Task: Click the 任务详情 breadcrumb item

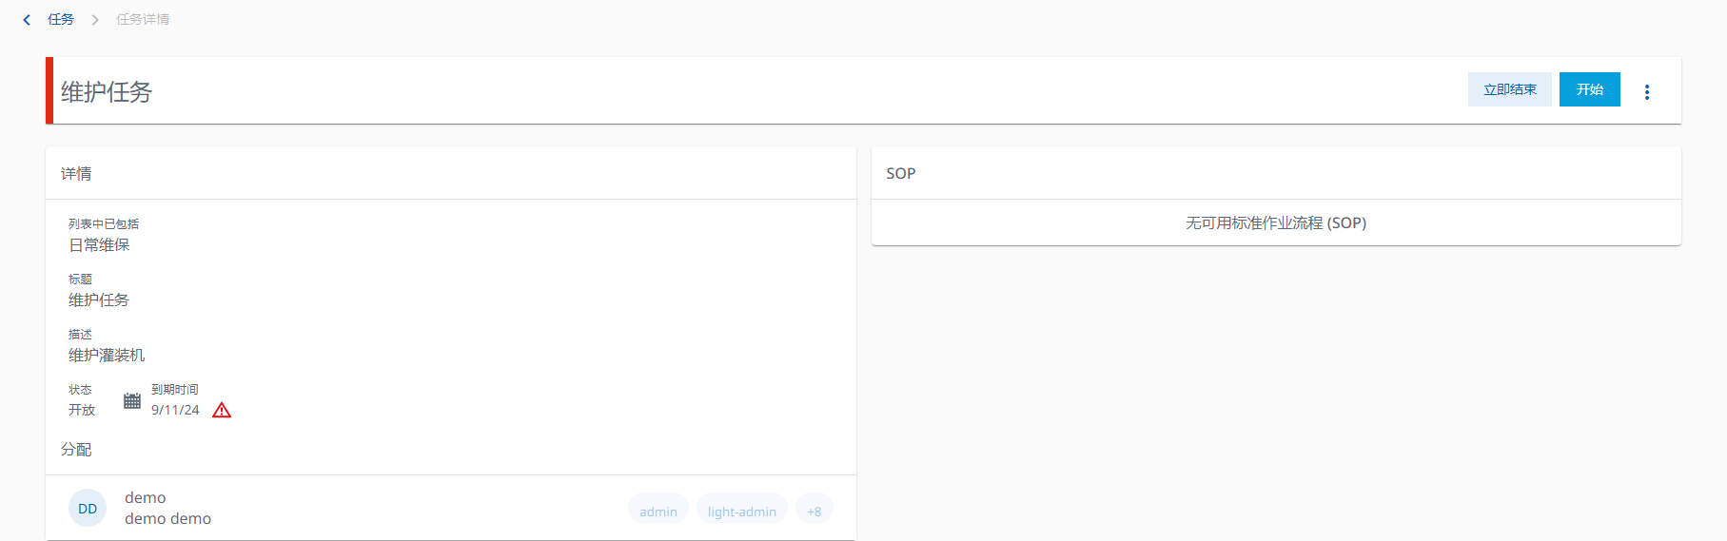Action: tap(143, 19)
